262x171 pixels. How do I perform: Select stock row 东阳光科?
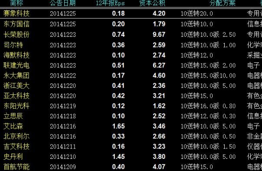pyautogui.click(x=131, y=106)
